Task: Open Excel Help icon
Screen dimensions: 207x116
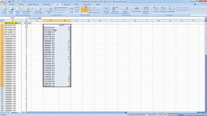Action: coord(195,5)
